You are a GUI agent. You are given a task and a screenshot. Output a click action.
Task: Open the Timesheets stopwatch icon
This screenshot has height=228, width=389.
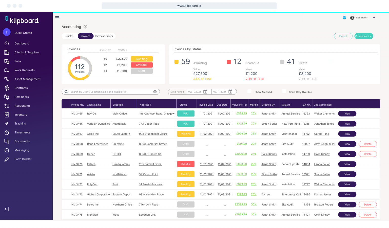[x=7, y=132]
